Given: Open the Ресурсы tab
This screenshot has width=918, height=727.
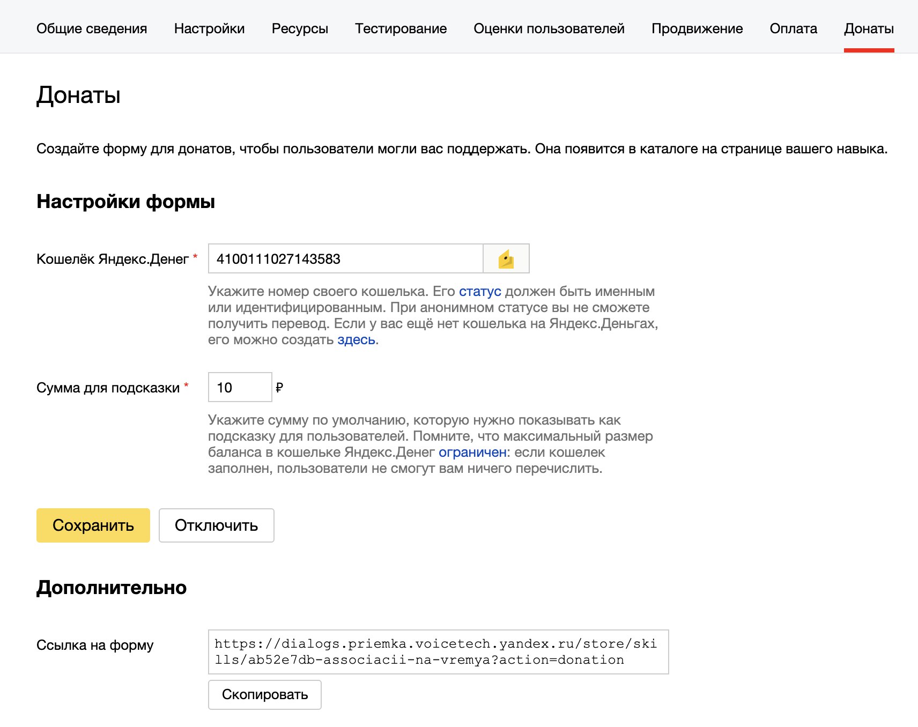Looking at the screenshot, I should point(300,28).
